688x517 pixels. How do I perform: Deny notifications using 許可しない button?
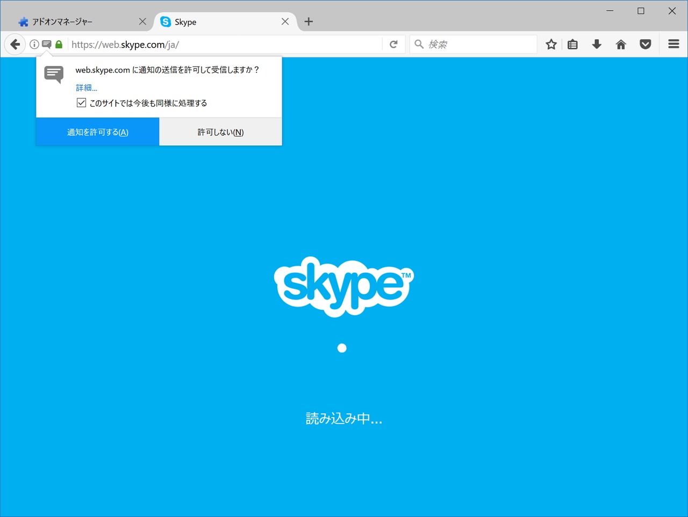tap(220, 132)
